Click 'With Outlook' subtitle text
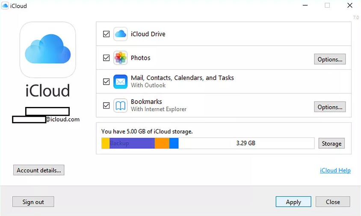Viewport: 361px width, 216px height. 148,86
